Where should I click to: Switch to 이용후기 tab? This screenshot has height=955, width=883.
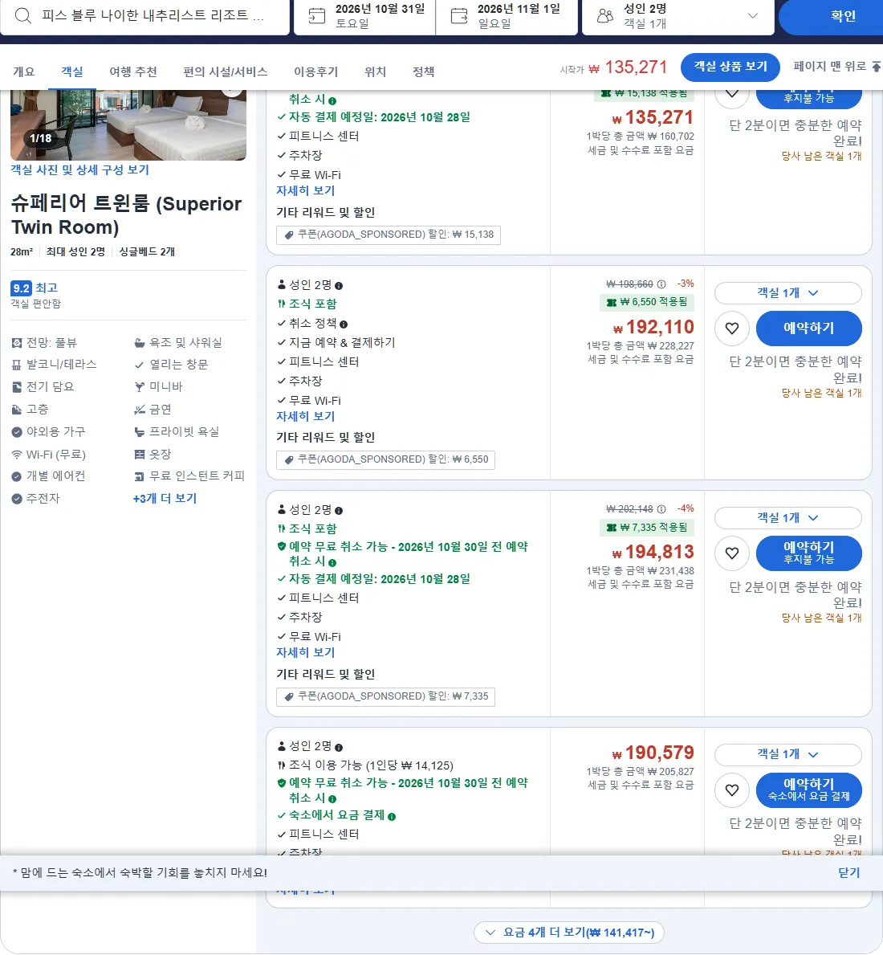click(315, 71)
